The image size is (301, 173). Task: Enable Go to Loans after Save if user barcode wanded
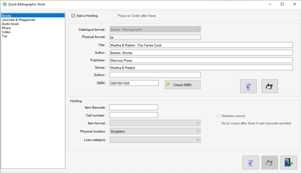coord(218,123)
